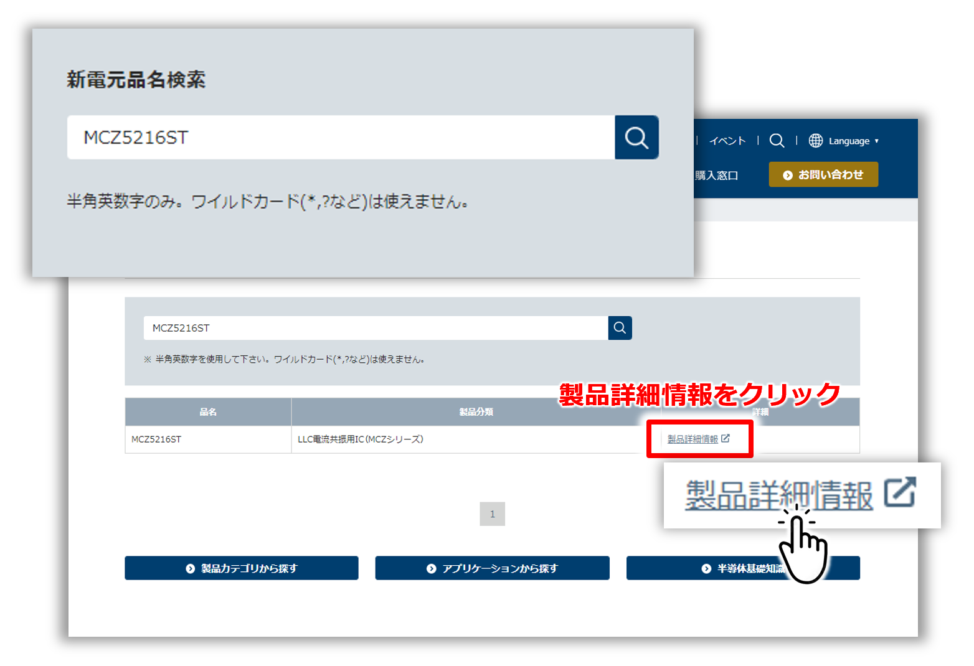This screenshot has width=974, height=666.
Task: Click the 半導体基礎知識 button
Action: pos(743,568)
